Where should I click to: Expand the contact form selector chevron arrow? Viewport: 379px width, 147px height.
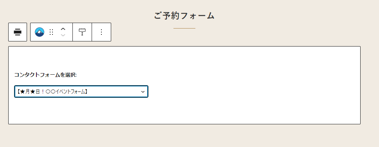pyautogui.click(x=143, y=92)
